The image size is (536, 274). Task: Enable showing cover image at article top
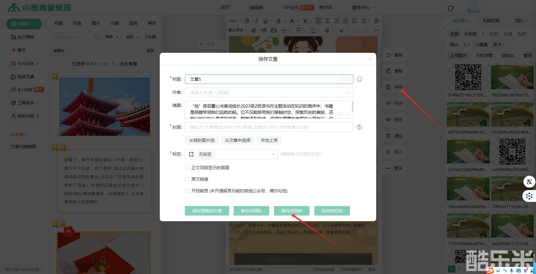(187, 168)
